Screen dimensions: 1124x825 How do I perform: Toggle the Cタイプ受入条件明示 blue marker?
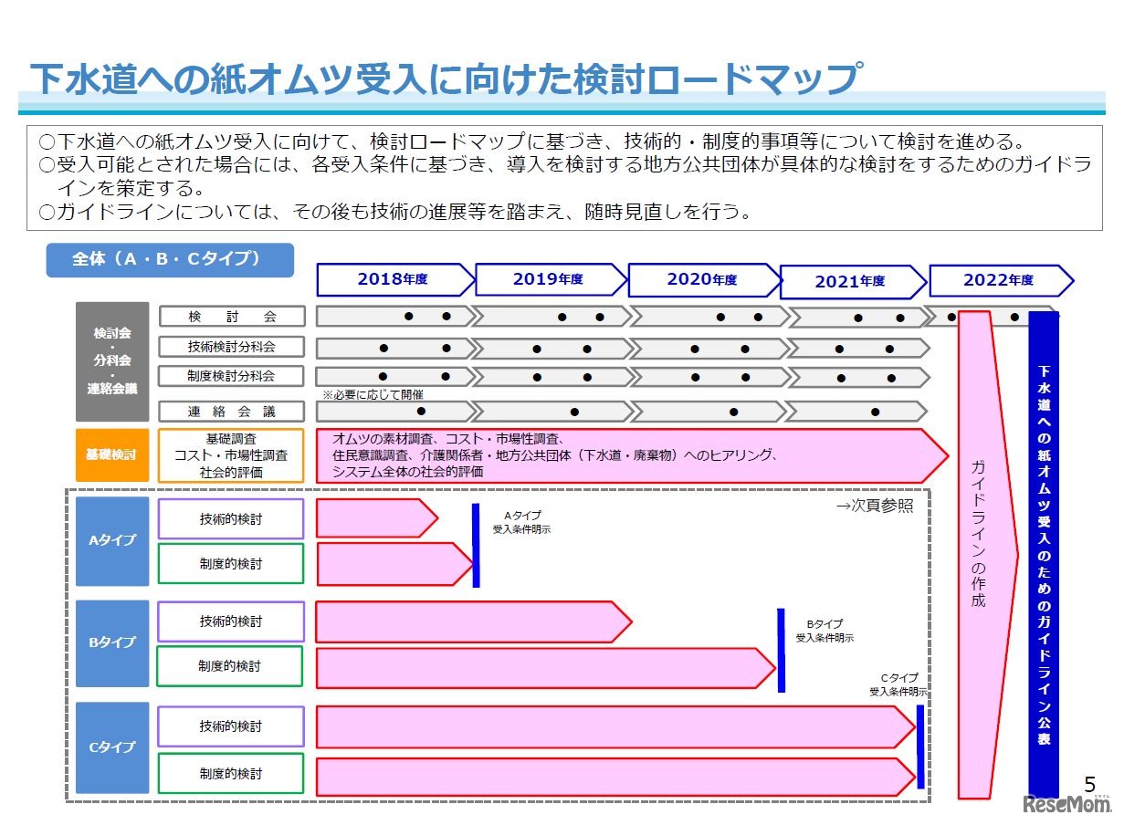[x=918, y=748]
